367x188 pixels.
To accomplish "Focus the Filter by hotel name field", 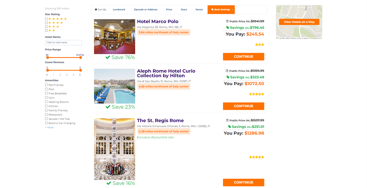I will (x=63, y=43).
